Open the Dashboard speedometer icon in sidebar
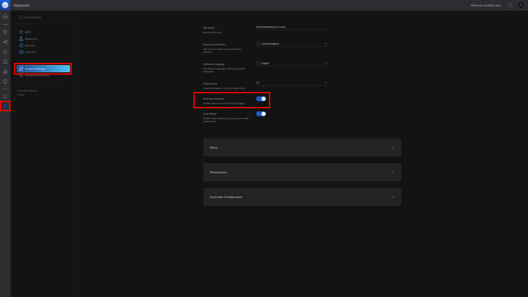The height and width of the screenshot is (297, 528). pyautogui.click(x=5, y=32)
